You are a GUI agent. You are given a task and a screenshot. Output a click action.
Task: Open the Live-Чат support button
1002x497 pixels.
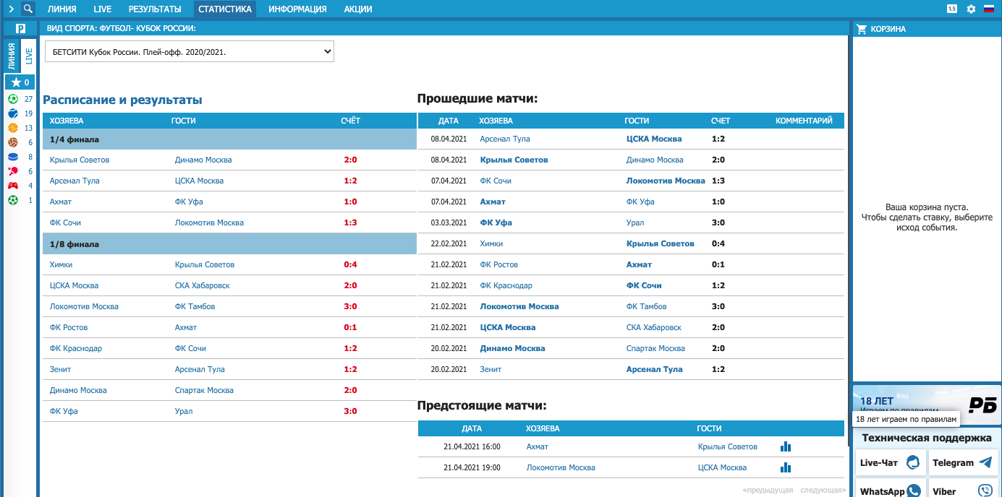pyautogui.click(x=890, y=462)
